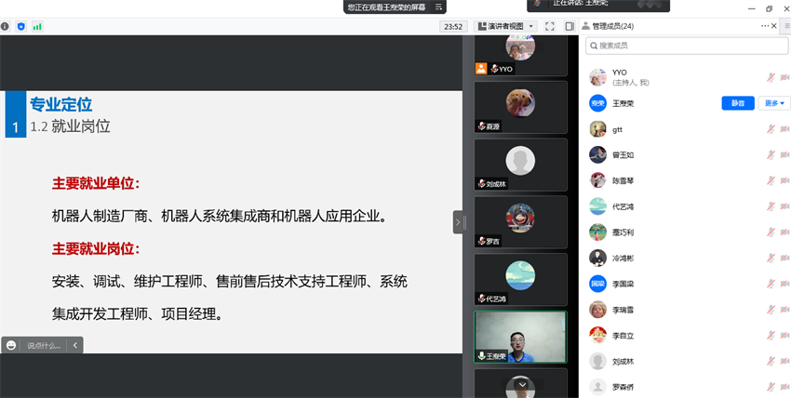Mute 王尞荣 with the 静音 button
This screenshot has width=791, height=398.
point(738,103)
